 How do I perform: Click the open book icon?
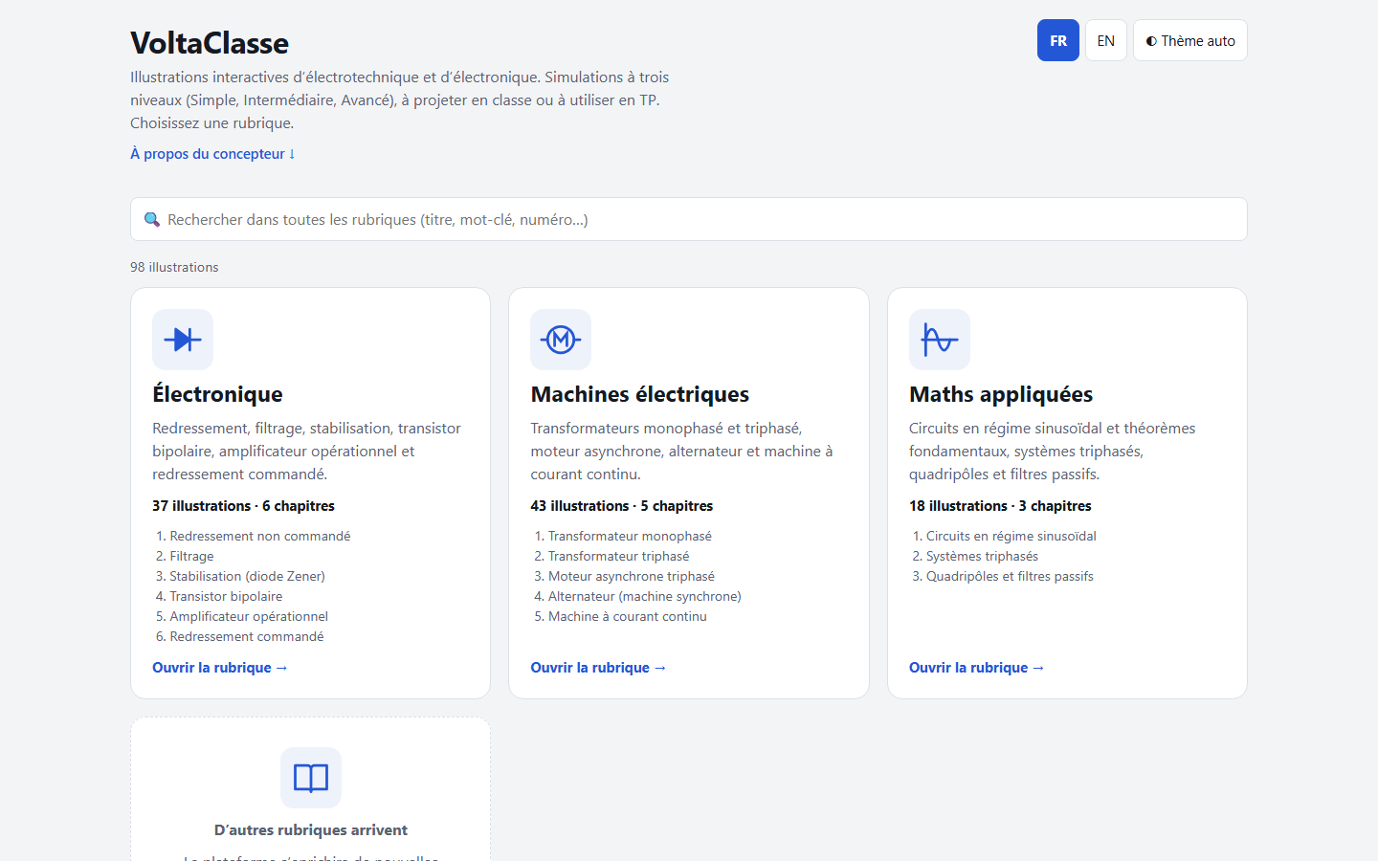(x=311, y=778)
